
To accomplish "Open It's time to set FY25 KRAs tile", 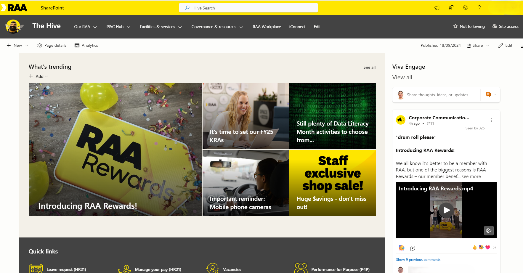I will 246,116.
